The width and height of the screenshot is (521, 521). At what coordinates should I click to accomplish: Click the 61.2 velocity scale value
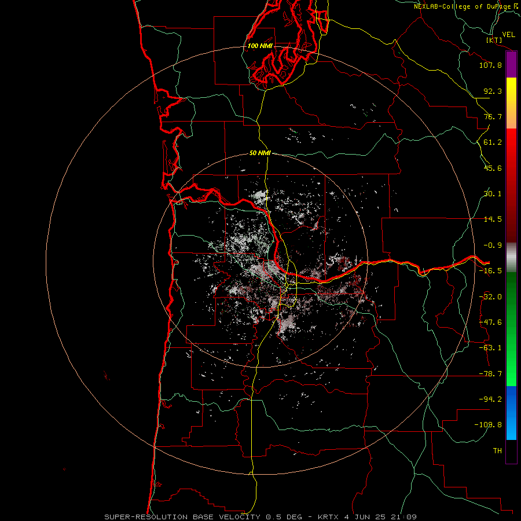click(493, 142)
